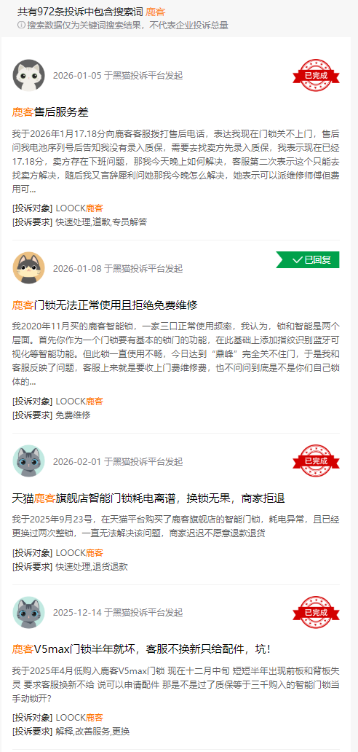358x752 pixels.
Task: Click the gray cat avatar dated 2025-12-14
Action: point(28,612)
